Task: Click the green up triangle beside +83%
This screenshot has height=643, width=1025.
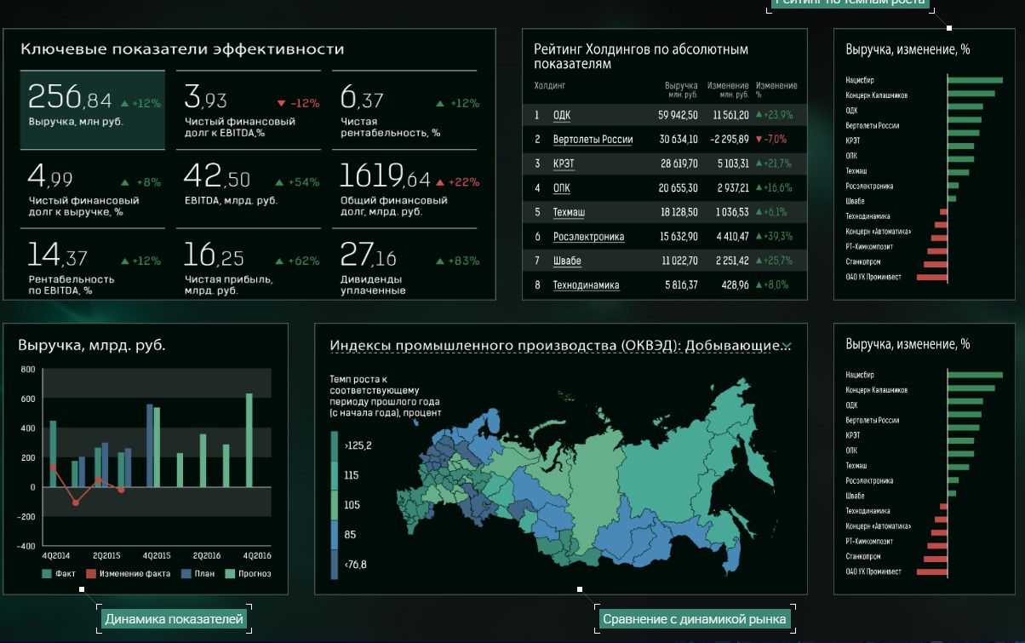Action: [440, 261]
